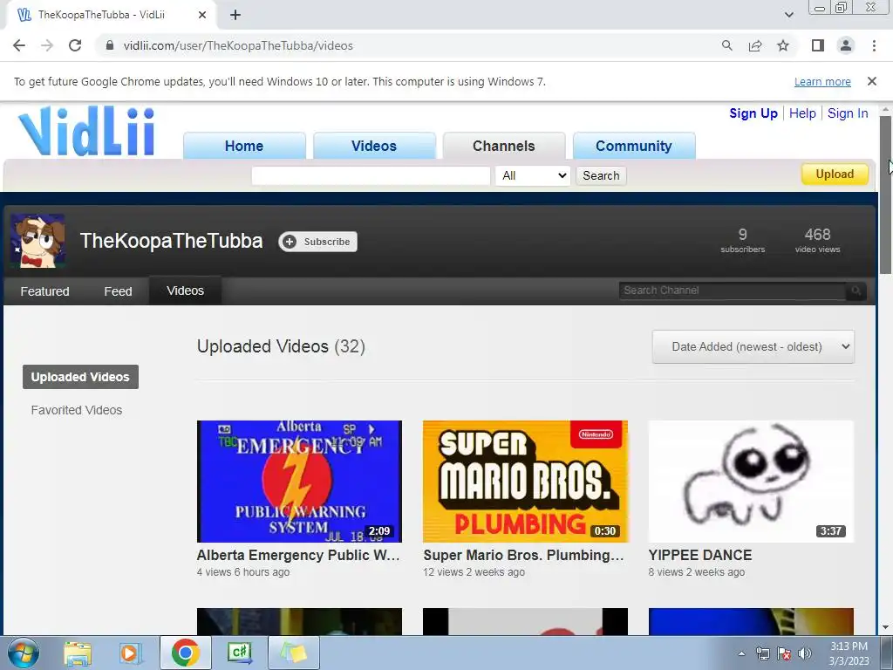
Task: Click the Search button
Action: click(x=601, y=175)
